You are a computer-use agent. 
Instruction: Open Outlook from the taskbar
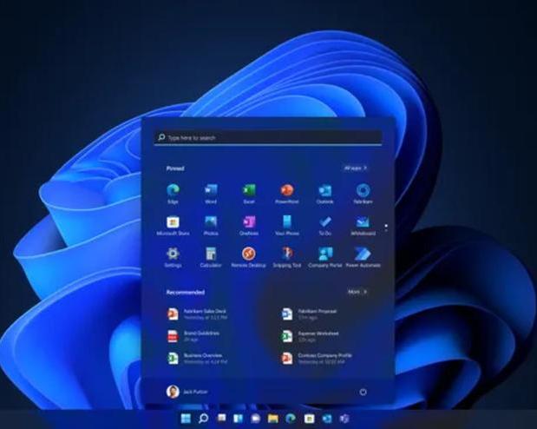[x=327, y=419]
